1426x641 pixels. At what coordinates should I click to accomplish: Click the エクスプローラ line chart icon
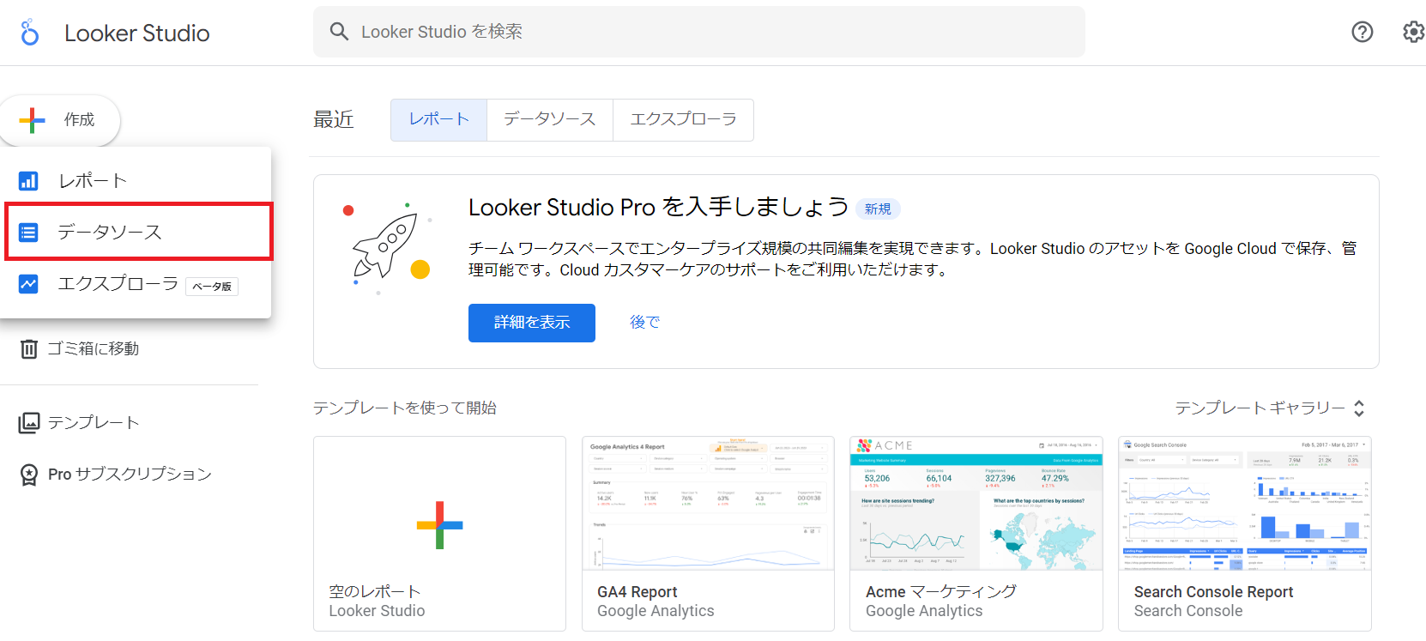28,284
